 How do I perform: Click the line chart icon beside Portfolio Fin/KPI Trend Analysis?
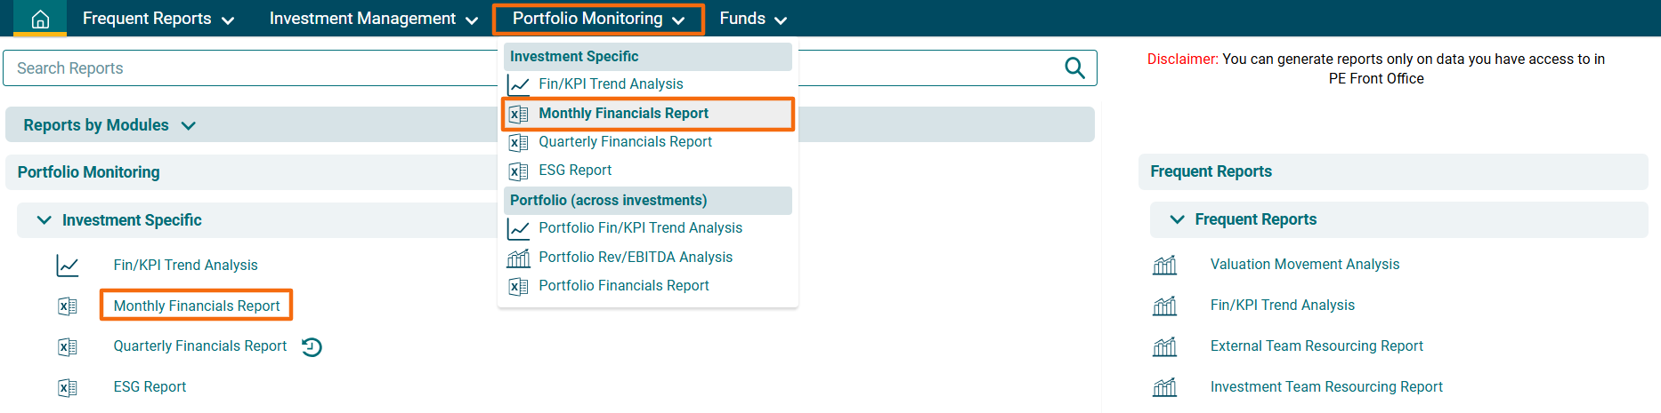coord(518,229)
